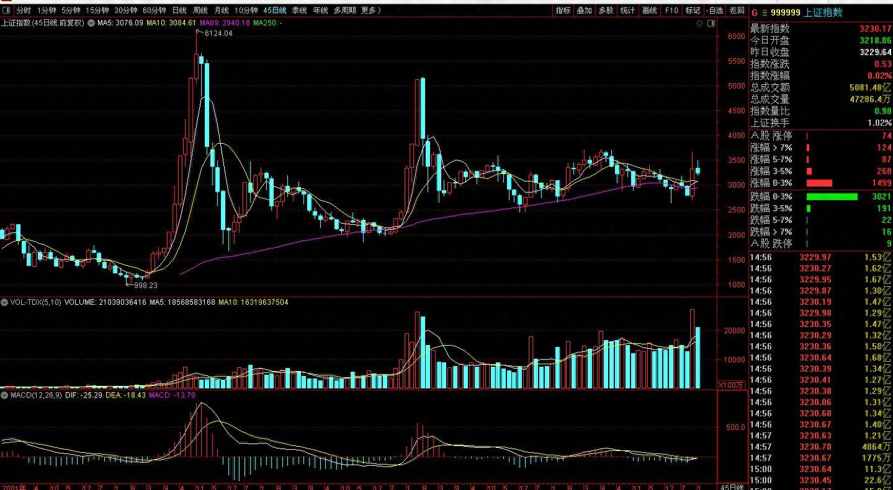Select the 60分钟 period
This screenshot has width=893, height=490.
pos(155,11)
